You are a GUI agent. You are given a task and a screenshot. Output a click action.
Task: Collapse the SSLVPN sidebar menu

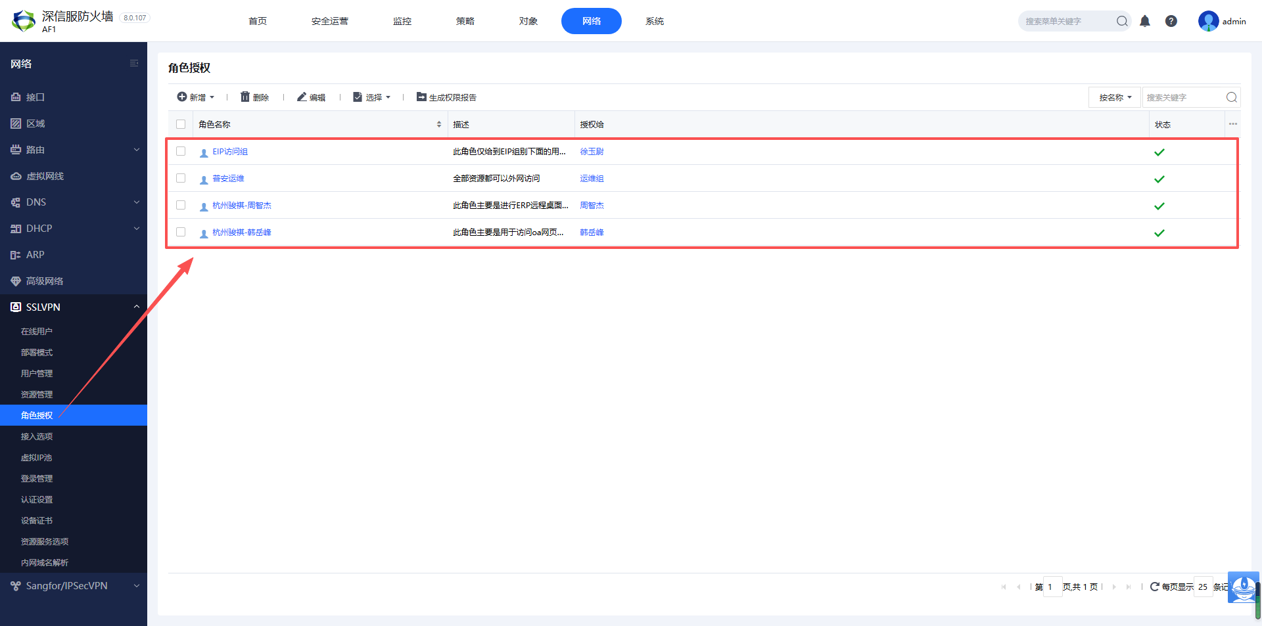[74, 307]
